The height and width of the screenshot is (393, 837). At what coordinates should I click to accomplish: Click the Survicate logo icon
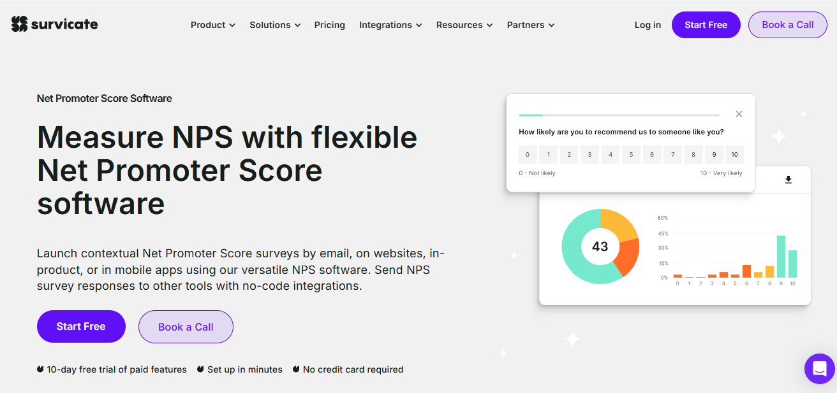[19, 24]
